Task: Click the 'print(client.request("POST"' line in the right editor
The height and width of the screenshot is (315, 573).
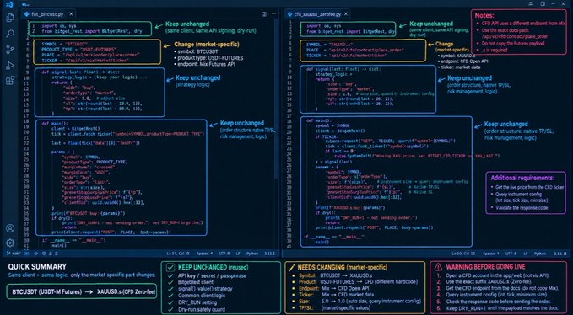Action: click(x=374, y=227)
